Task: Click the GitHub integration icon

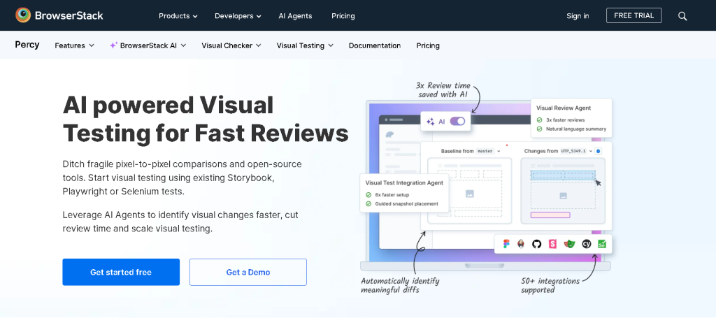Action: 536,244
